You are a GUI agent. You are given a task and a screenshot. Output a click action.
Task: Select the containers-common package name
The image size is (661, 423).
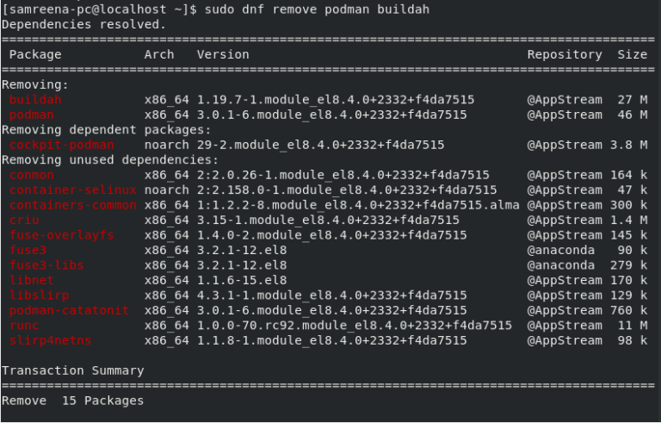tap(72, 205)
